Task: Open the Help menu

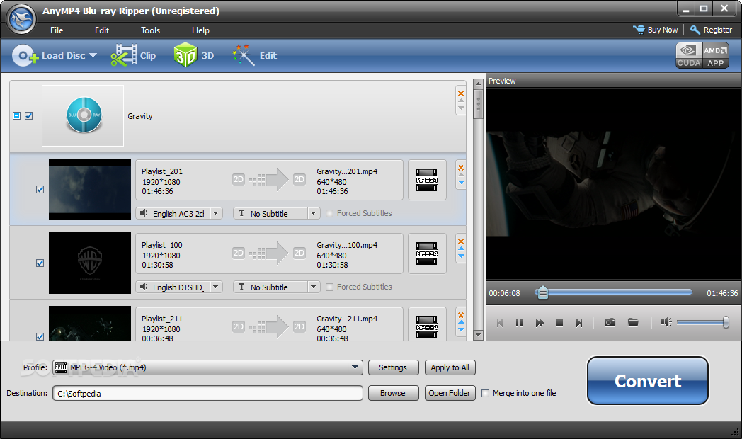Action: (x=200, y=30)
